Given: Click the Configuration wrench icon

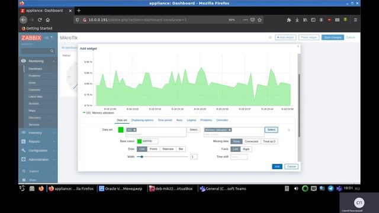Looking at the screenshot, I should point(24,150).
